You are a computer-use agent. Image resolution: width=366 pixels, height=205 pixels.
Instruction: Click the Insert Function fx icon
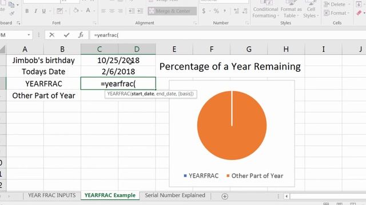[x=81, y=35]
